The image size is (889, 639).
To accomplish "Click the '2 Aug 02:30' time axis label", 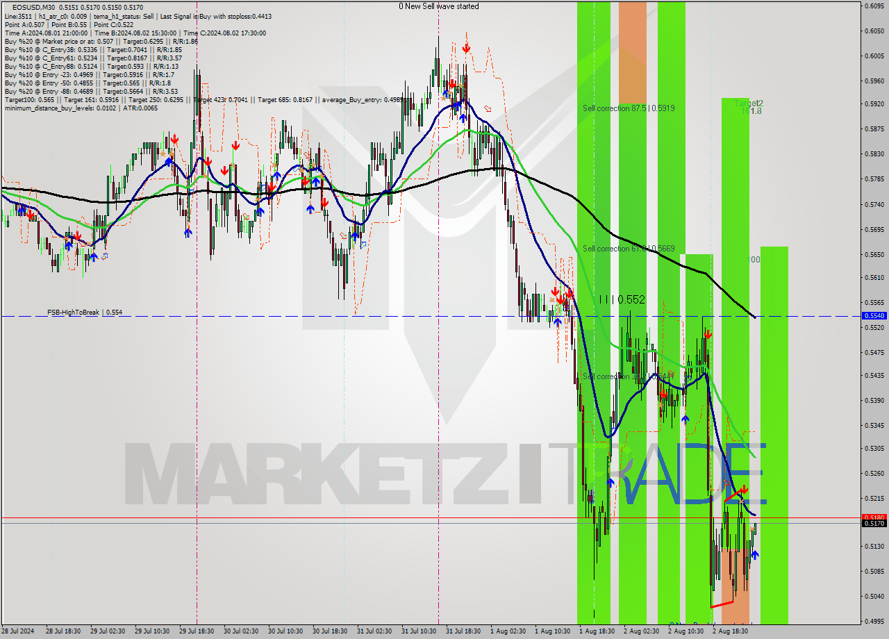I will [642, 631].
